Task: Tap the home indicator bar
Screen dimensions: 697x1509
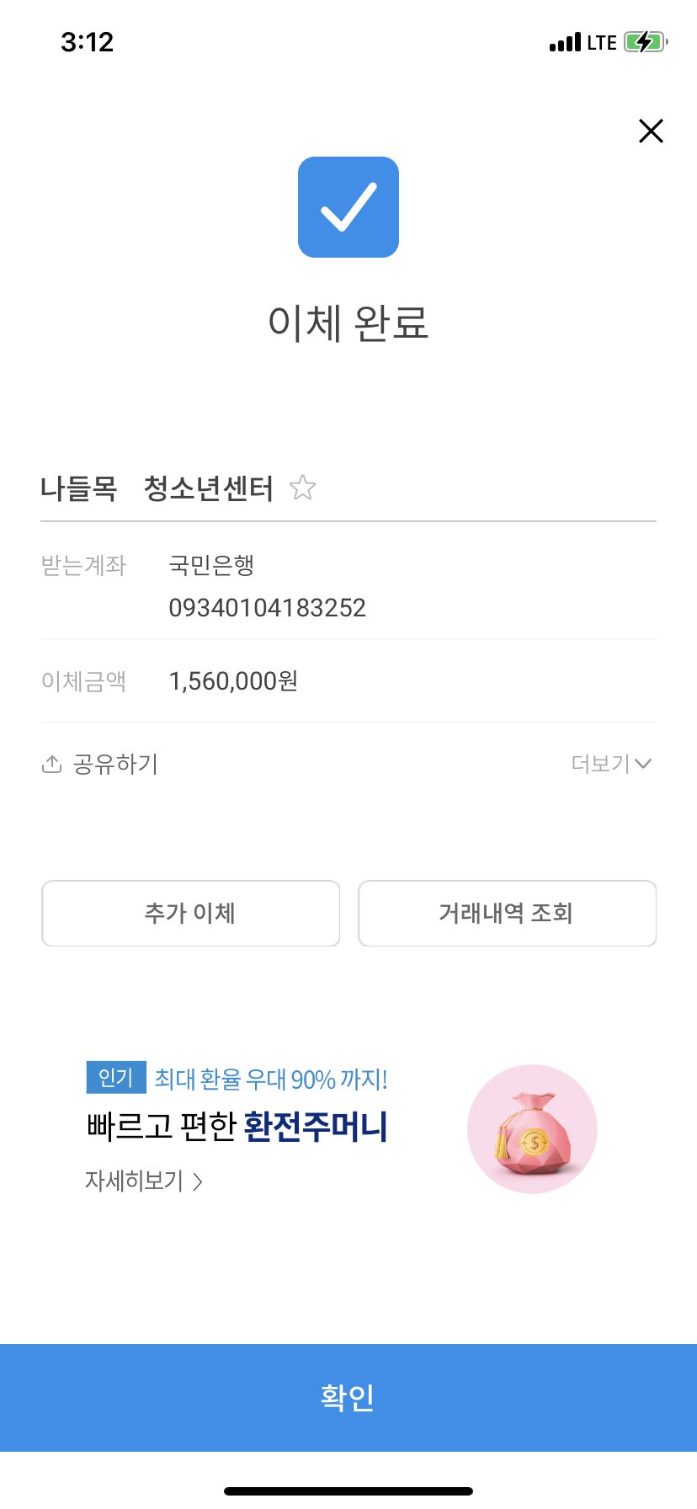Action: coord(348,1491)
